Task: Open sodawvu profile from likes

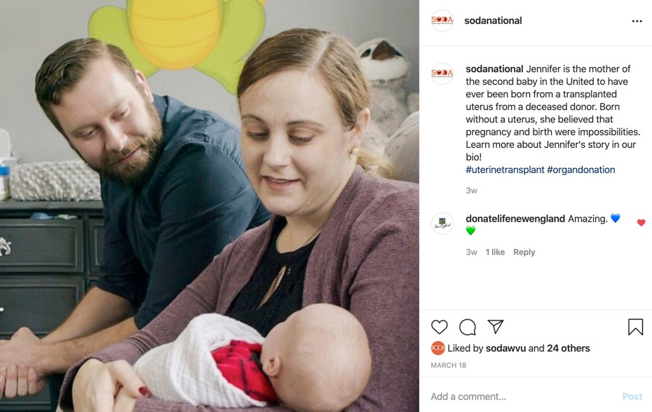Action: point(505,348)
